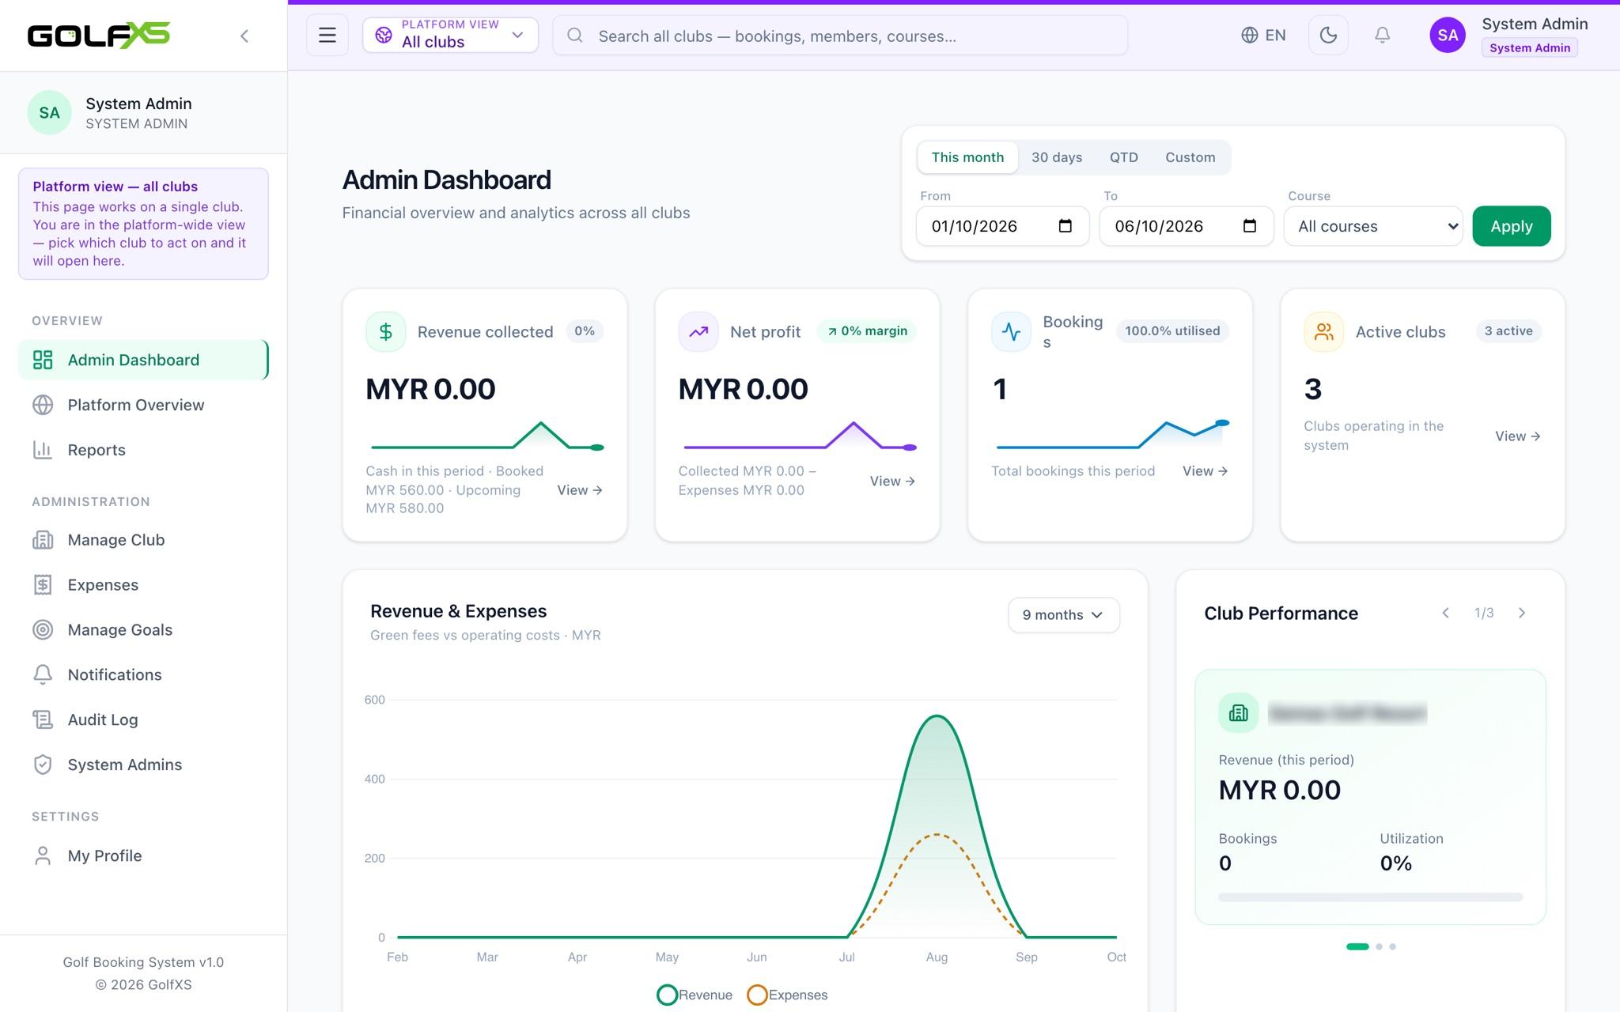Go to the previous club performance card

[1446, 613]
